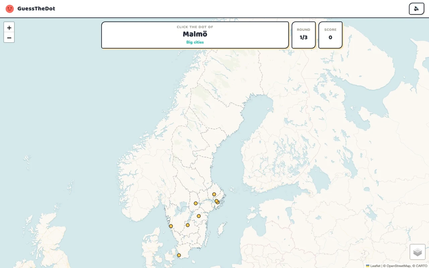Zoom in on the map
Viewport: 429px width, 268px height.
[9, 27]
